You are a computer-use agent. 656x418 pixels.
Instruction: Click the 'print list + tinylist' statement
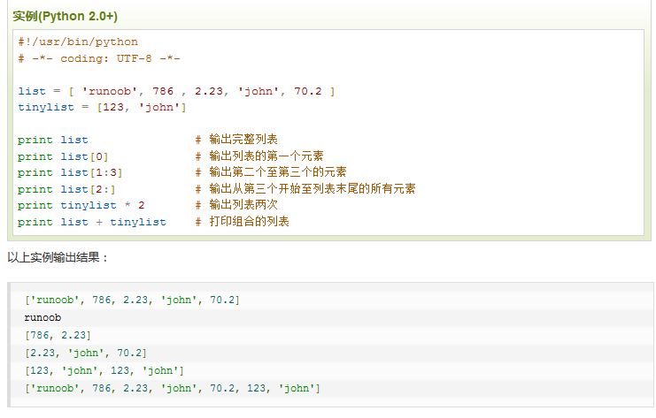[91, 222]
